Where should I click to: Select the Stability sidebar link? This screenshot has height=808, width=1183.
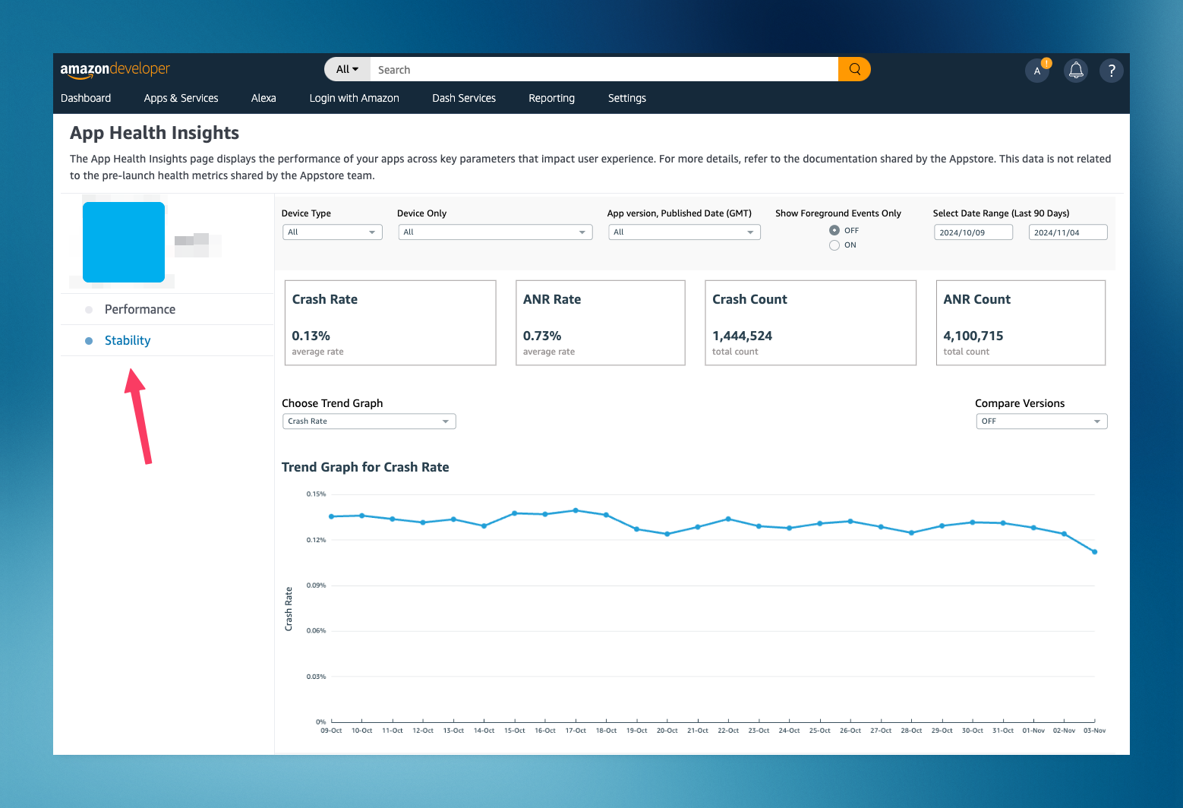(127, 340)
